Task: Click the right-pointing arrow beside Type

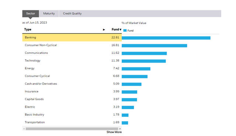Action: 104,29
